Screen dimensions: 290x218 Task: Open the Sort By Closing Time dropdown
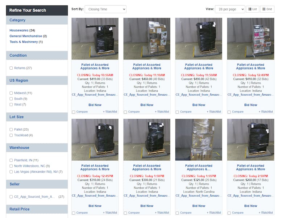pyautogui.click(x=105, y=9)
